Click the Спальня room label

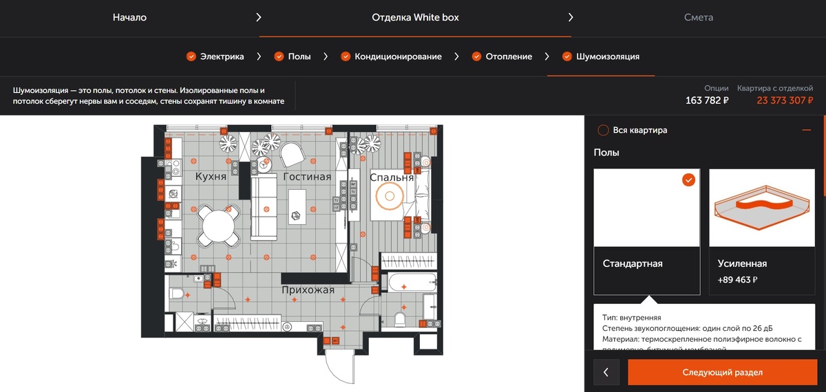click(x=392, y=177)
